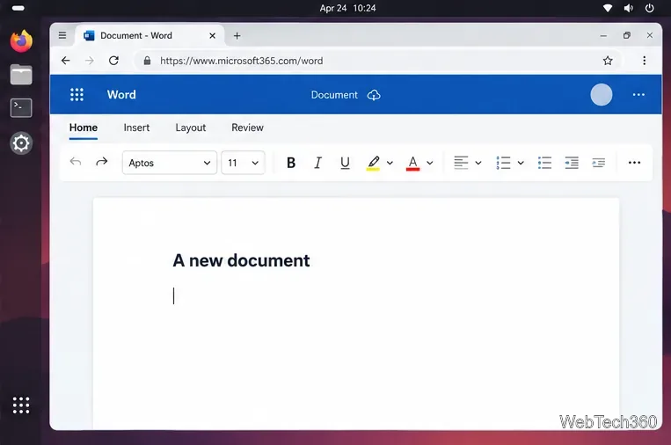Reload the page with the refresh icon

pyautogui.click(x=113, y=61)
